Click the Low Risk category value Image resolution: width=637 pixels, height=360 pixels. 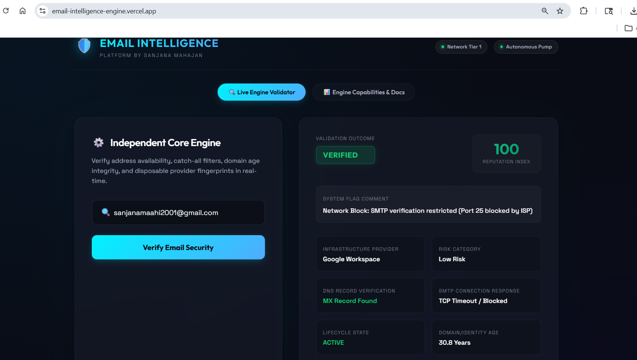[x=452, y=259]
